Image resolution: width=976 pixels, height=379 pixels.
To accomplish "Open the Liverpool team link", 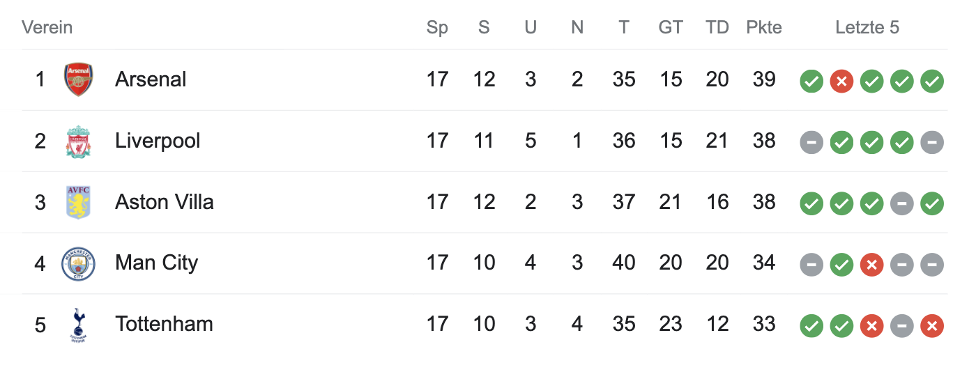I will [x=158, y=141].
